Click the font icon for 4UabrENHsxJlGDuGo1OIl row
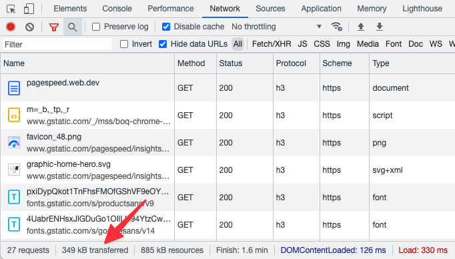Image resolution: width=455 pixels, height=259 pixels. point(14,224)
